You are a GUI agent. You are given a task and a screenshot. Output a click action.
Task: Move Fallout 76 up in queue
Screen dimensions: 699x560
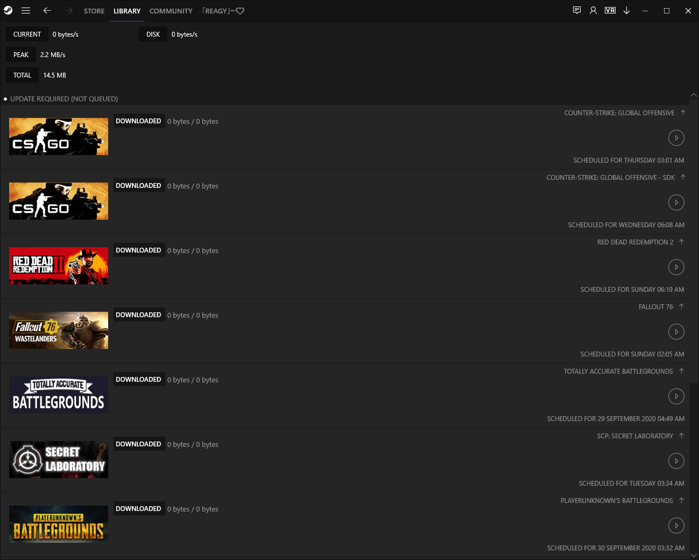click(681, 306)
